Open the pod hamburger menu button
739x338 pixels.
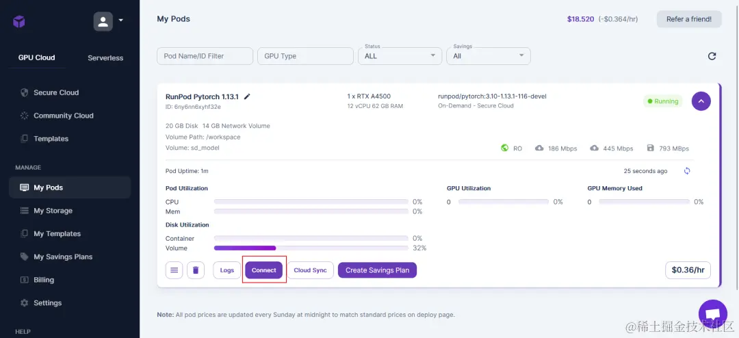tap(174, 270)
